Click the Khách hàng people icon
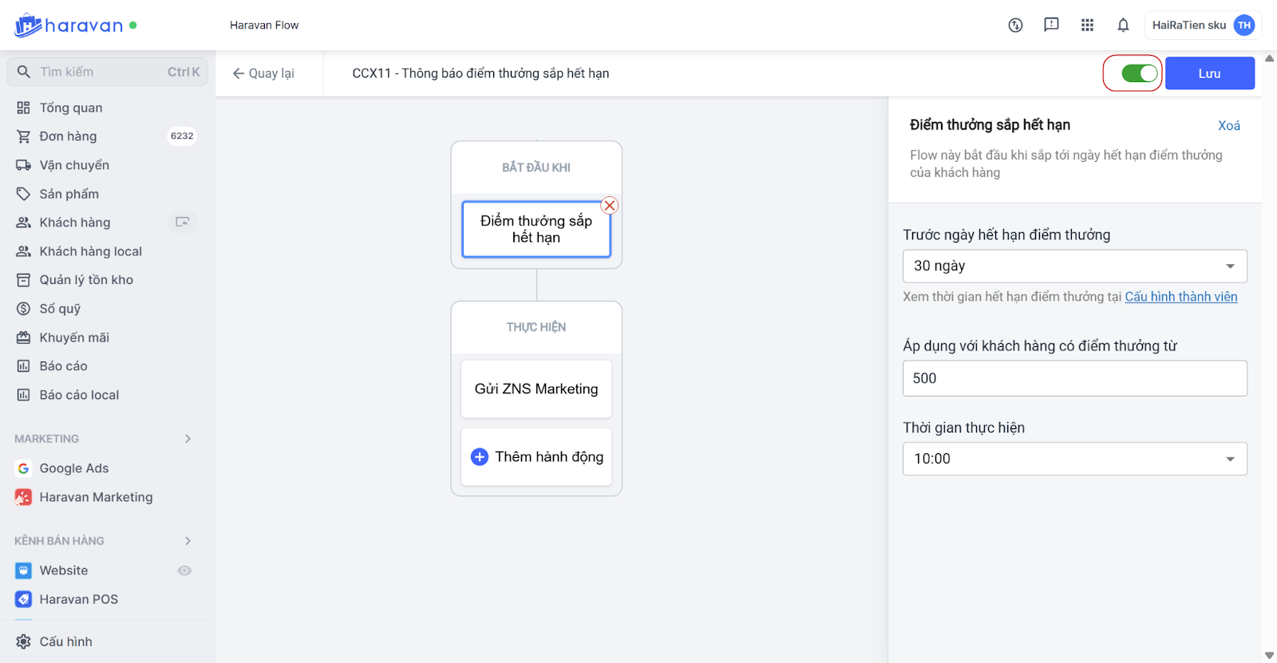Viewport: 1277px width, 663px height. click(x=23, y=223)
